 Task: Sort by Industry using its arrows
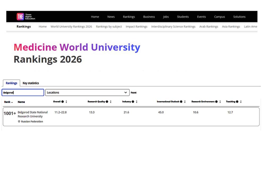pos(137,102)
